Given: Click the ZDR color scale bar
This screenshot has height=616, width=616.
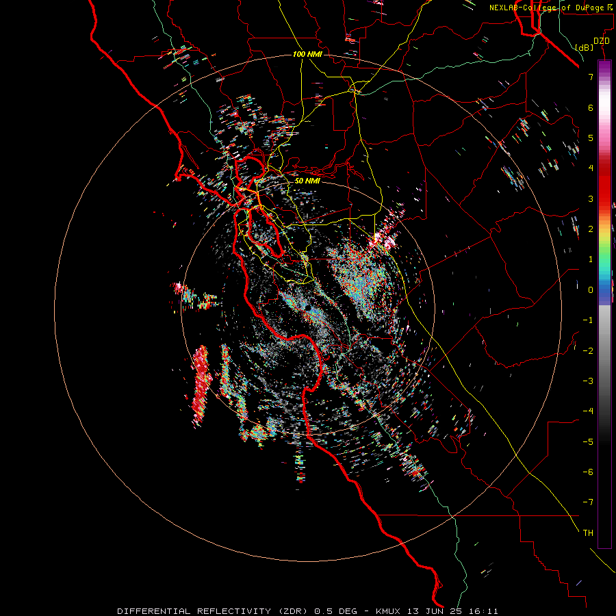Looking at the screenshot, I should 604,304.
